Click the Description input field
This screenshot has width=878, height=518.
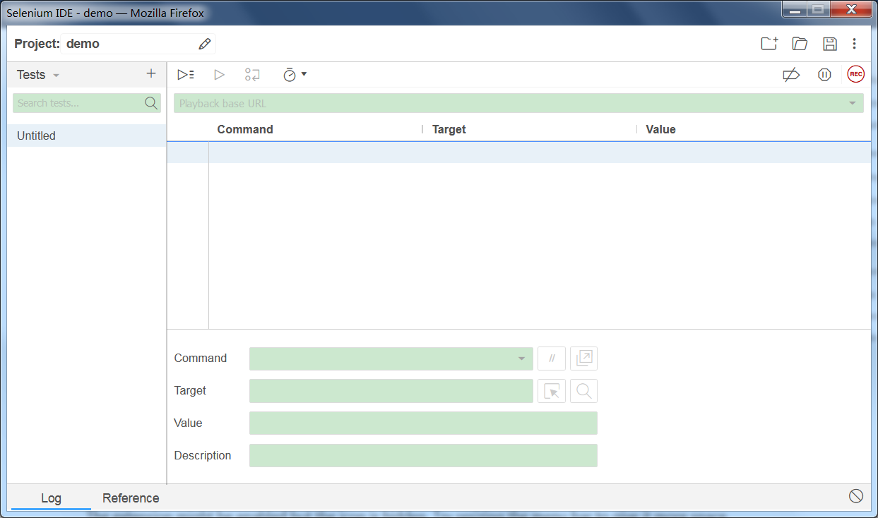[423, 456]
